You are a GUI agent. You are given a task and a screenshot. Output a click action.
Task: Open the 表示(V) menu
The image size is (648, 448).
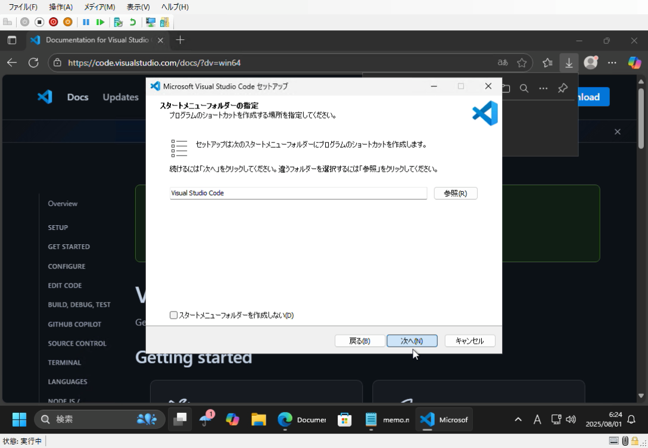point(138,7)
